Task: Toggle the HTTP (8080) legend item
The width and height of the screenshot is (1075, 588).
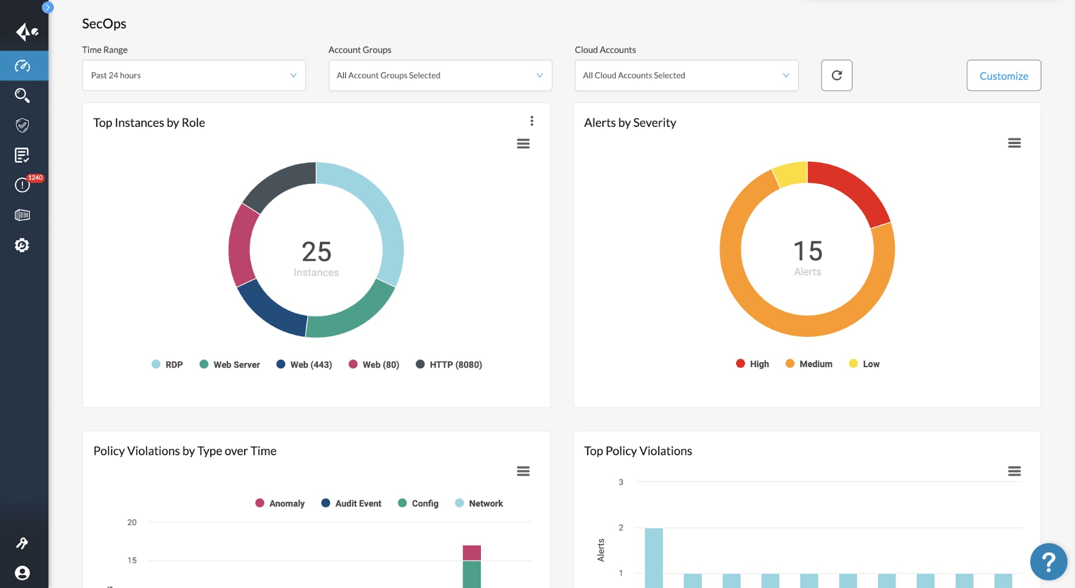Action: 449,364
